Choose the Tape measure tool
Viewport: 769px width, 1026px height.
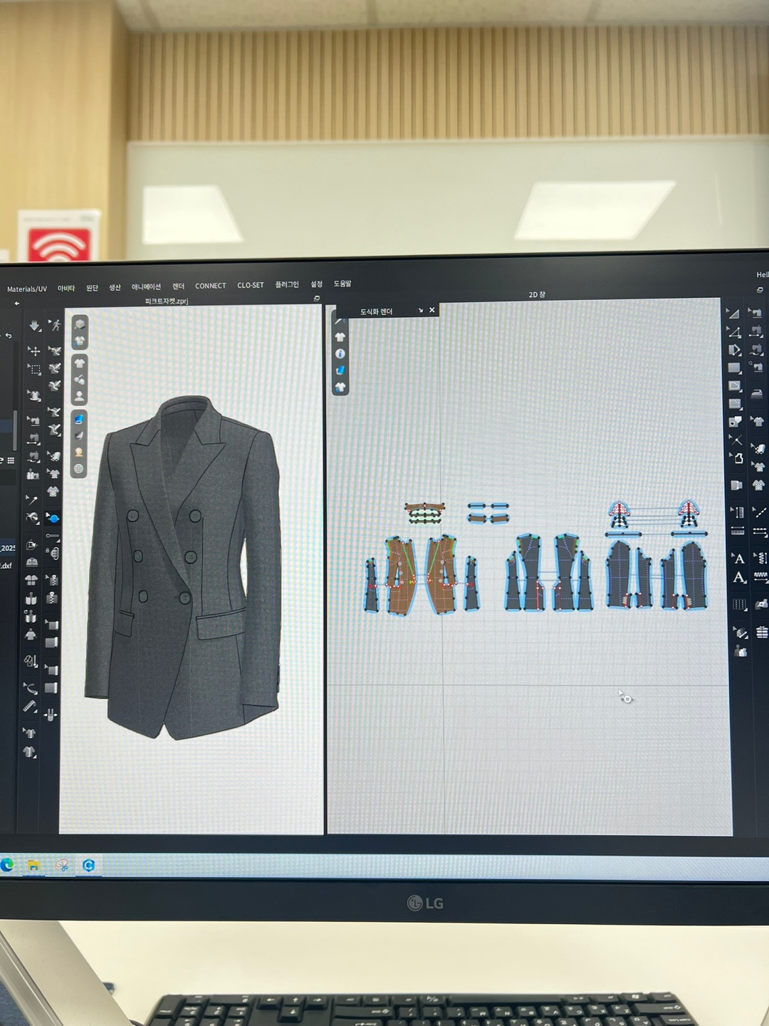tap(29, 707)
